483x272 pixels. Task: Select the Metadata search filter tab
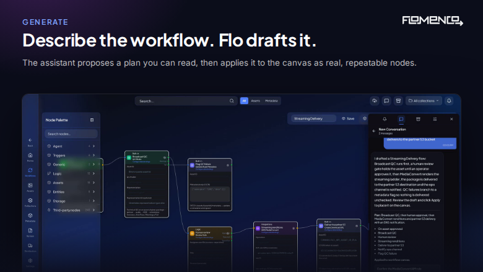(x=271, y=101)
